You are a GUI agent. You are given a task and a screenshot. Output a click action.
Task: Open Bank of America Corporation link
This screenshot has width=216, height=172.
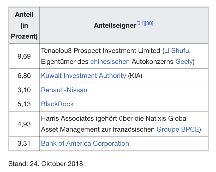point(85,144)
